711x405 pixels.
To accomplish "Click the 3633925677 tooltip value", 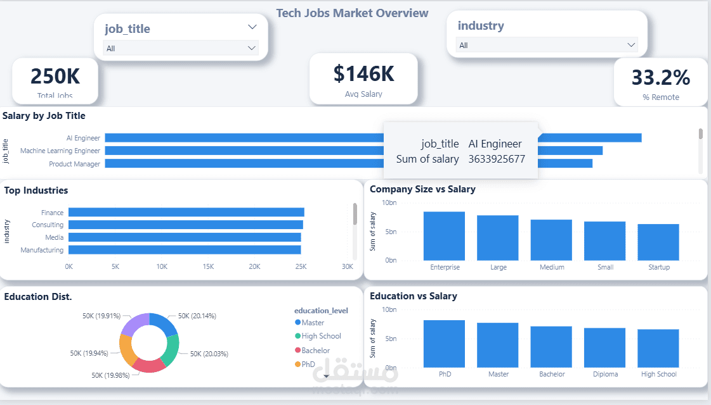I will 497,159.
